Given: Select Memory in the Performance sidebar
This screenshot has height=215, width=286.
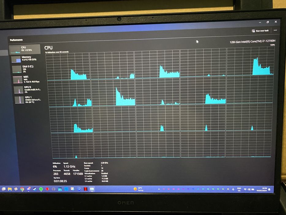Looking at the screenshot, I should (25, 59).
